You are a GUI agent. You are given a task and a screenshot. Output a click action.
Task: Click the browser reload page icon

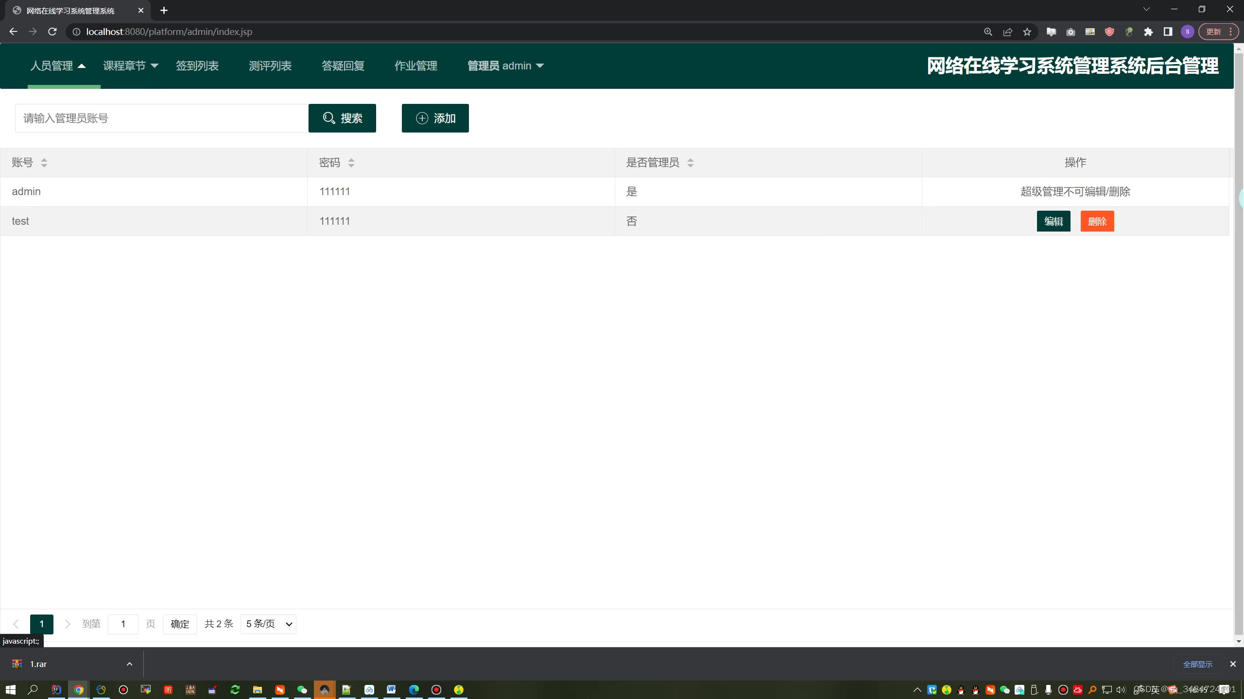pos(52,32)
